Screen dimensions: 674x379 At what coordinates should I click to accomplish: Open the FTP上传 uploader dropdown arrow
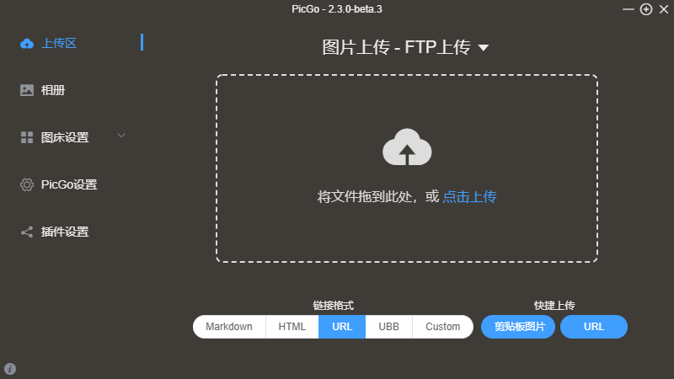click(484, 48)
